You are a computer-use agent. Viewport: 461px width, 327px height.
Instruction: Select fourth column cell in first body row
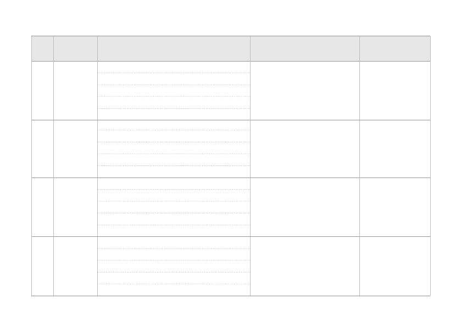[x=305, y=91]
